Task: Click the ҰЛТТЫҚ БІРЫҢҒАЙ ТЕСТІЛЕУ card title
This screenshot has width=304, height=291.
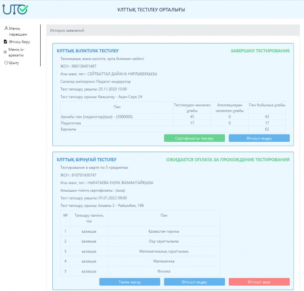Action: (x=86, y=159)
